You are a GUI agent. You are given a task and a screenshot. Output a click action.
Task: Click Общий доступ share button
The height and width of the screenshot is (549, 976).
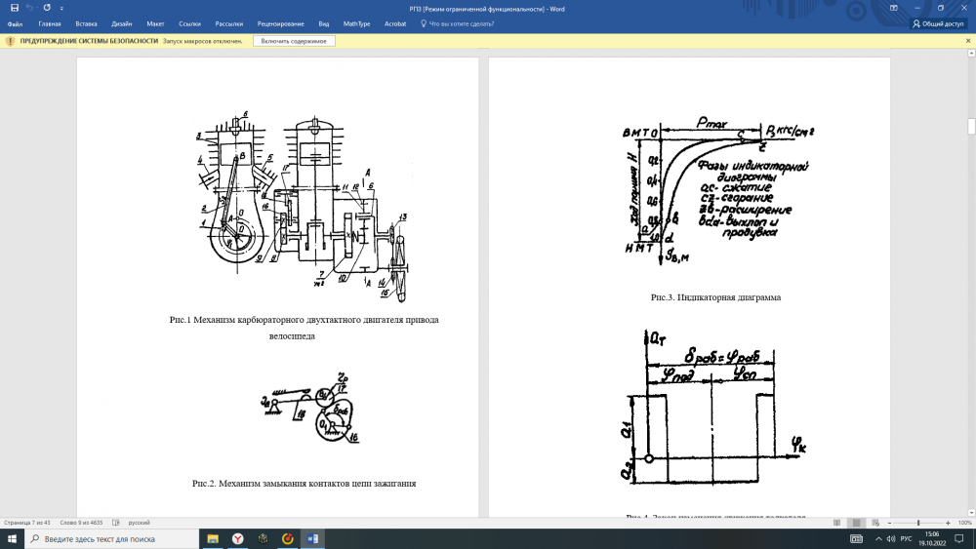click(x=938, y=23)
